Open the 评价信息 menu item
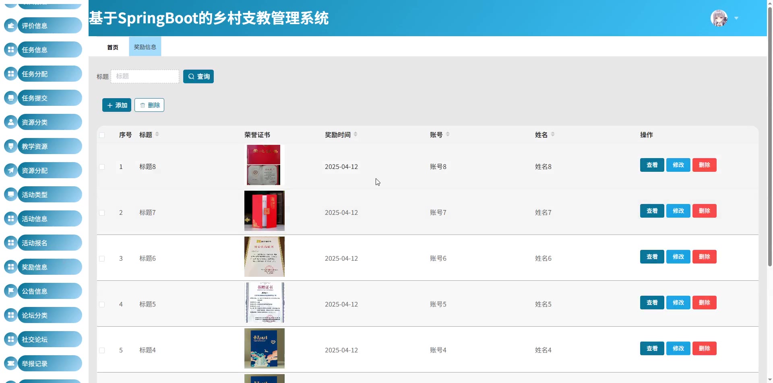Viewport: 773px width, 383px height. (x=50, y=26)
